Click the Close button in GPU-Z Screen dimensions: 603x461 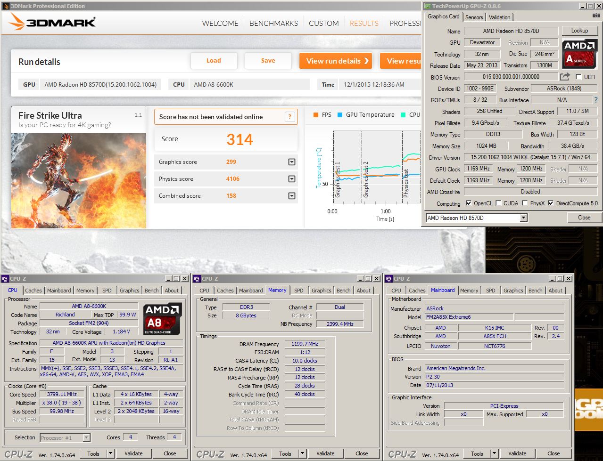click(584, 218)
